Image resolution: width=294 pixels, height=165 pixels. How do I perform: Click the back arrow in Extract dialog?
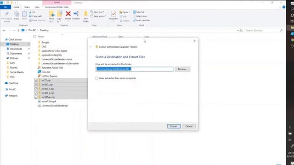pyautogui.click(x=91, y=47)
